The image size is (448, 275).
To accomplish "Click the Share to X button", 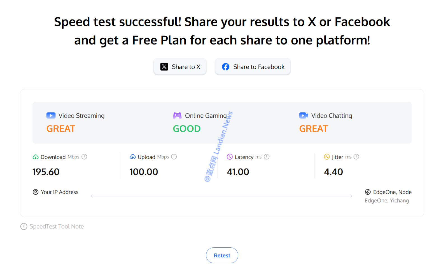I will point(180,67).
